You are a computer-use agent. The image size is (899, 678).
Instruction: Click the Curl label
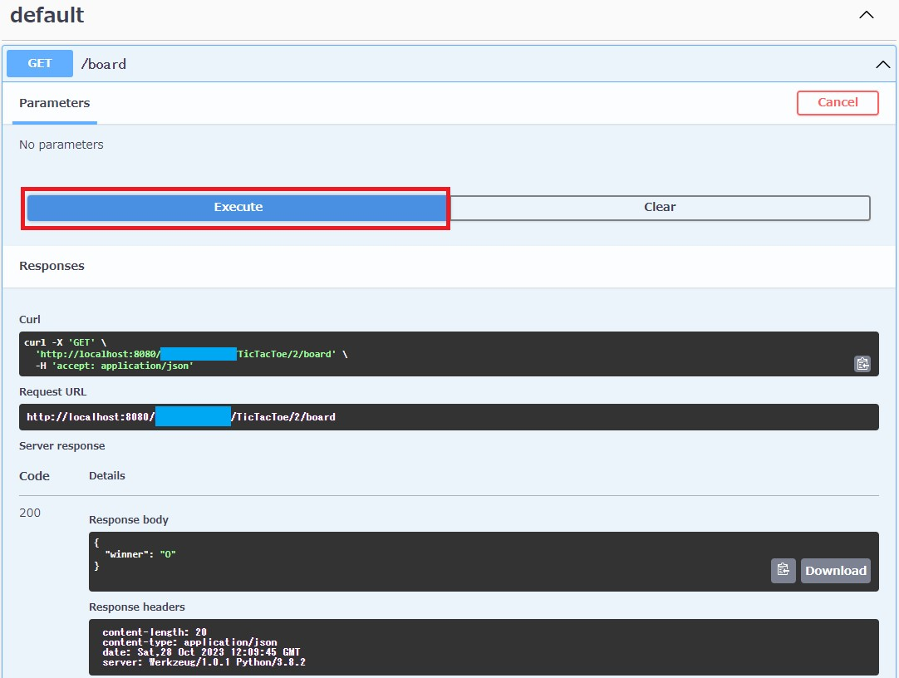click(x=30, y=320)
